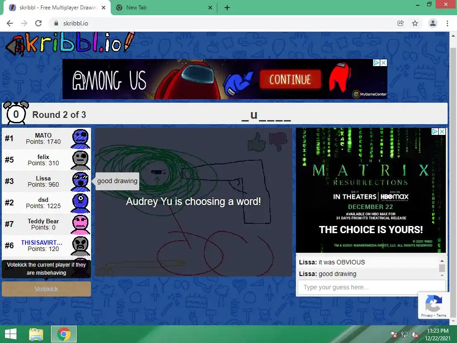Click the #1 rank label
This screenshot has height=343, width=457.
pos(9,138)
